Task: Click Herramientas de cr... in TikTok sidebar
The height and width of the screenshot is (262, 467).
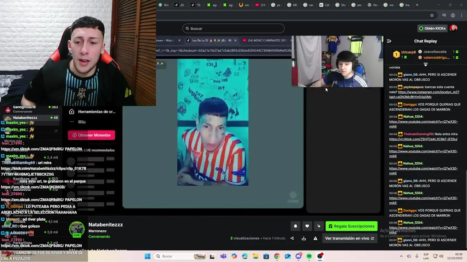Action: pos(93,112)
